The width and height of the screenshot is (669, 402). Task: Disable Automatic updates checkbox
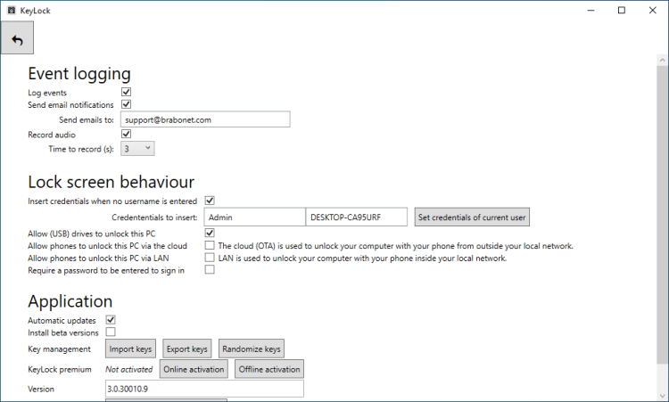111,320
